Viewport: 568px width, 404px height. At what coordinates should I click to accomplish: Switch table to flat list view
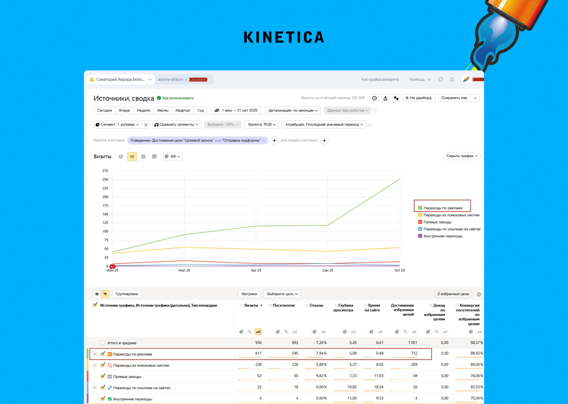[97, 294]
